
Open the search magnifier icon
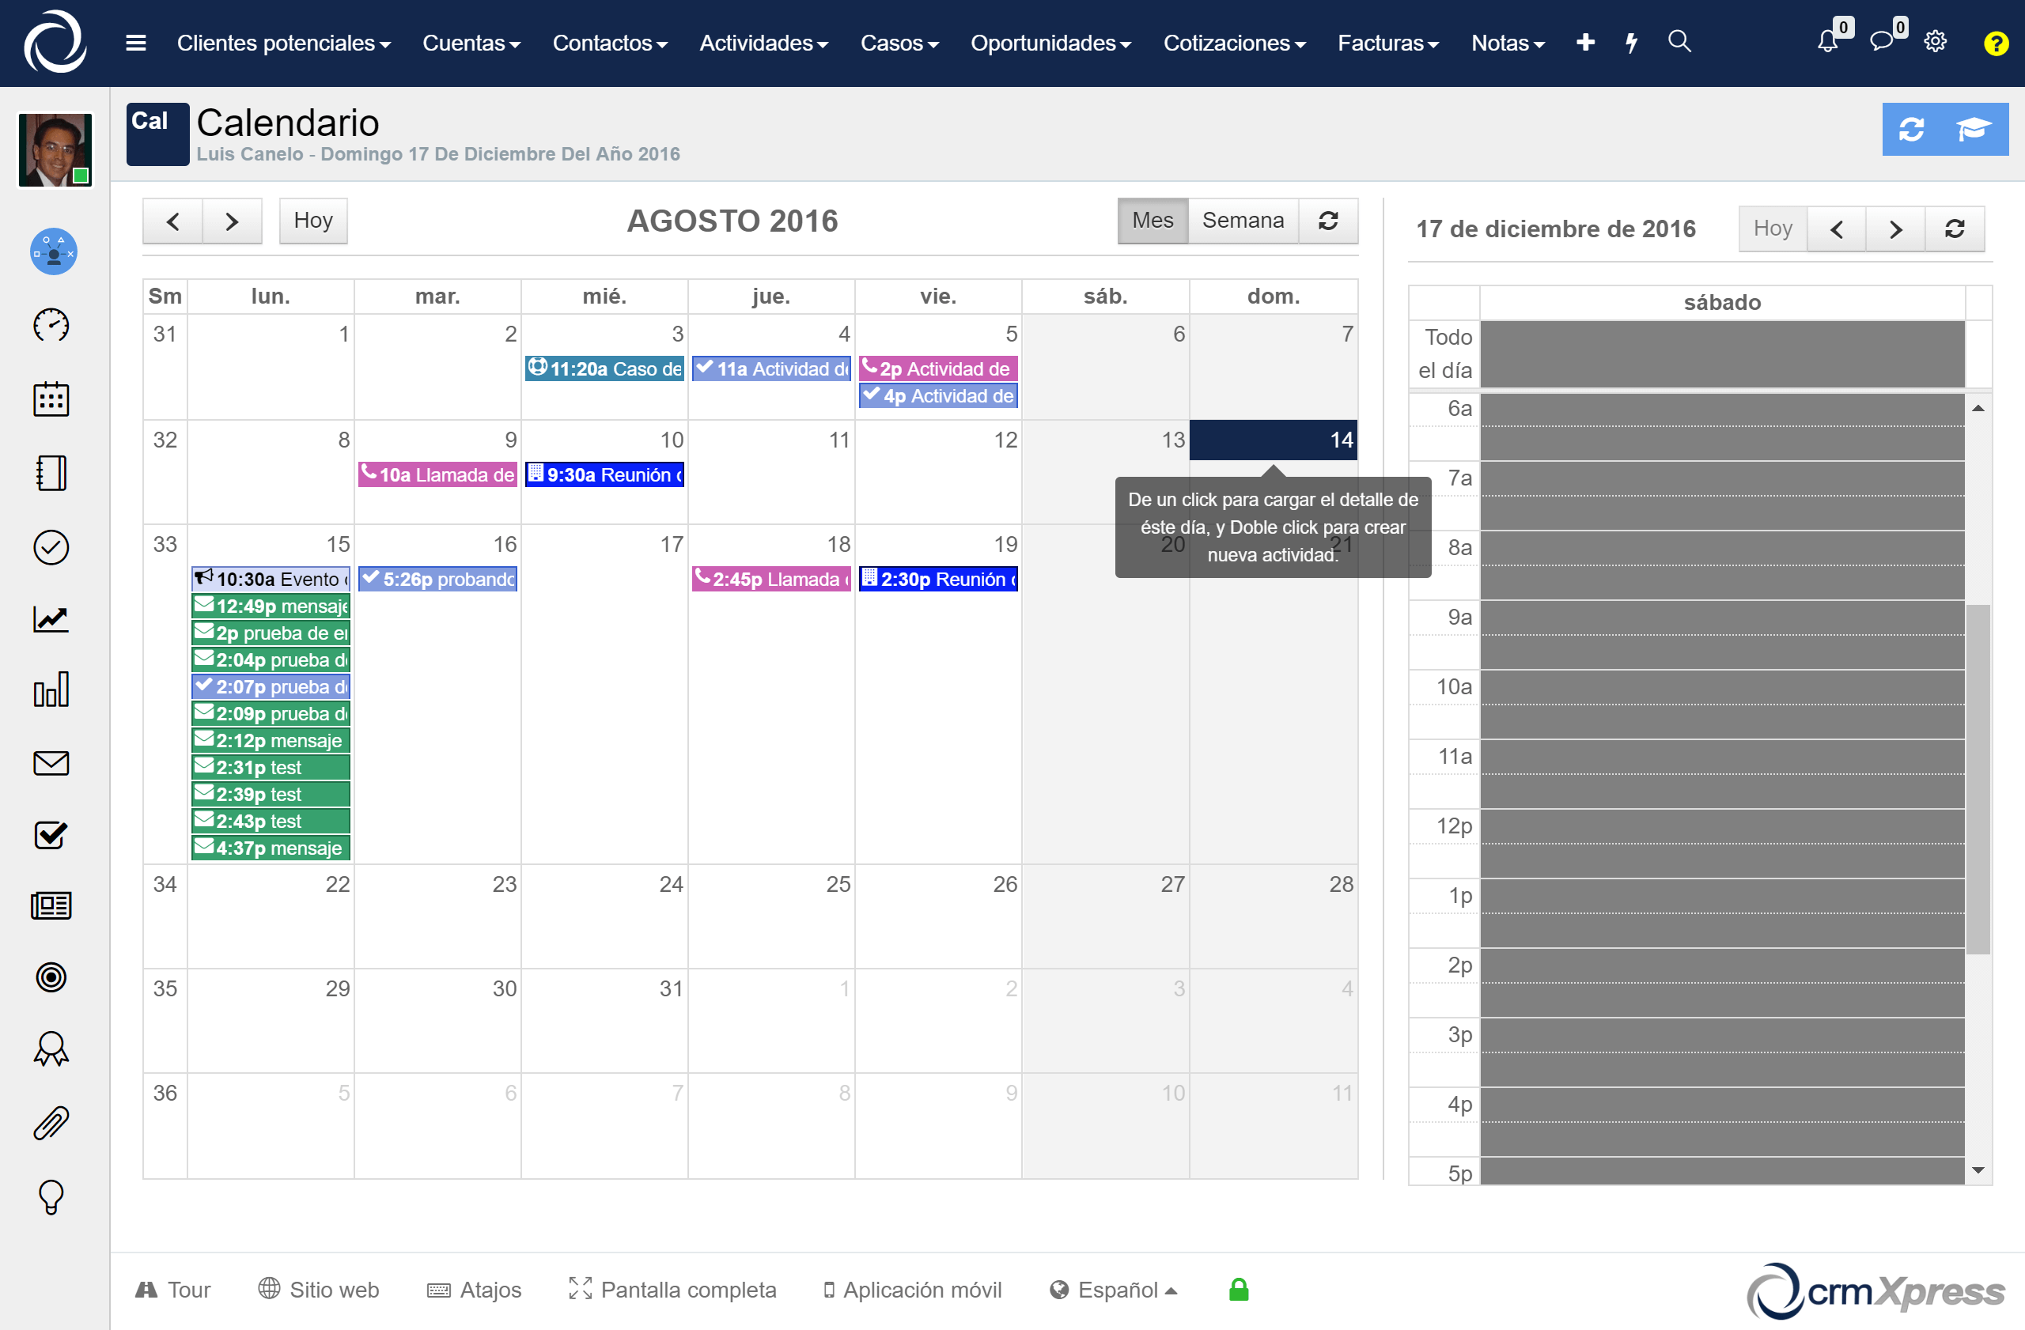click(1679, 41)
